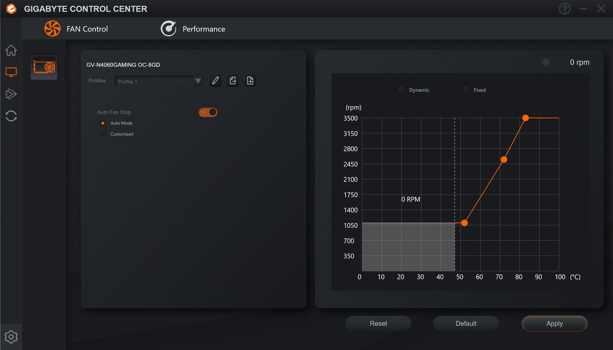This screenshot has width=613, height=350.
Task: Click the fan curve point near 2500 rpm
Action: click(504, 159)
